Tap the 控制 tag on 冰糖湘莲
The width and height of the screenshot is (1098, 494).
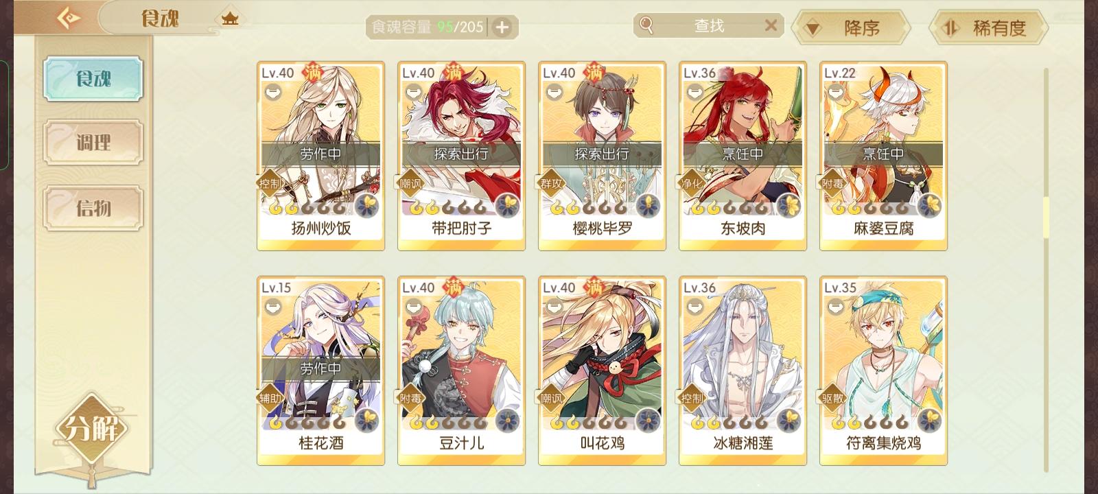tap(692, 398)
